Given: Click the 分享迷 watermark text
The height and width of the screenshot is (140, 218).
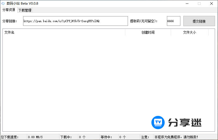Looking at the screenshot, I should click(185, 123).
